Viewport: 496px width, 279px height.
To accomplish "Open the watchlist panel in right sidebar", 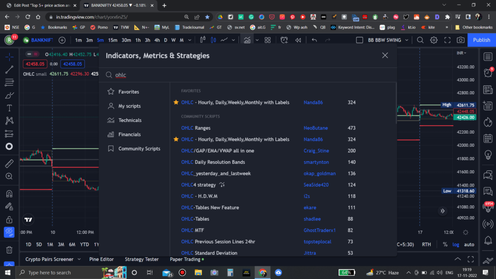I will point(488,57).
